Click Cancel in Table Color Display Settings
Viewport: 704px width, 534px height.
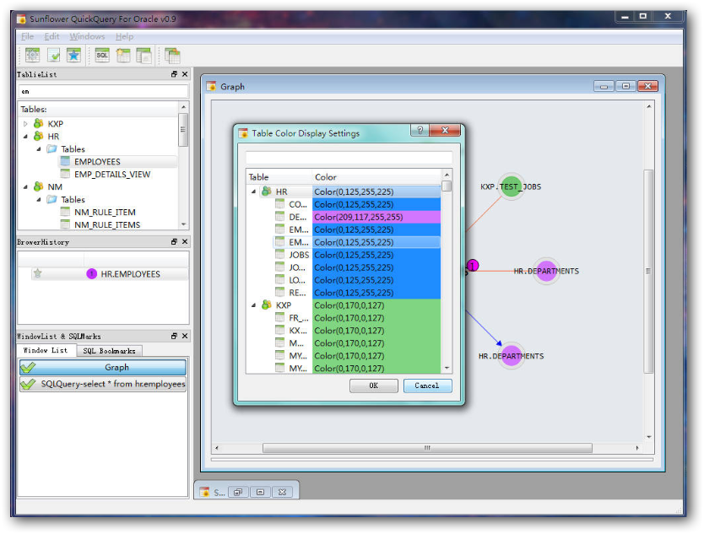click(x=427, y=386)
